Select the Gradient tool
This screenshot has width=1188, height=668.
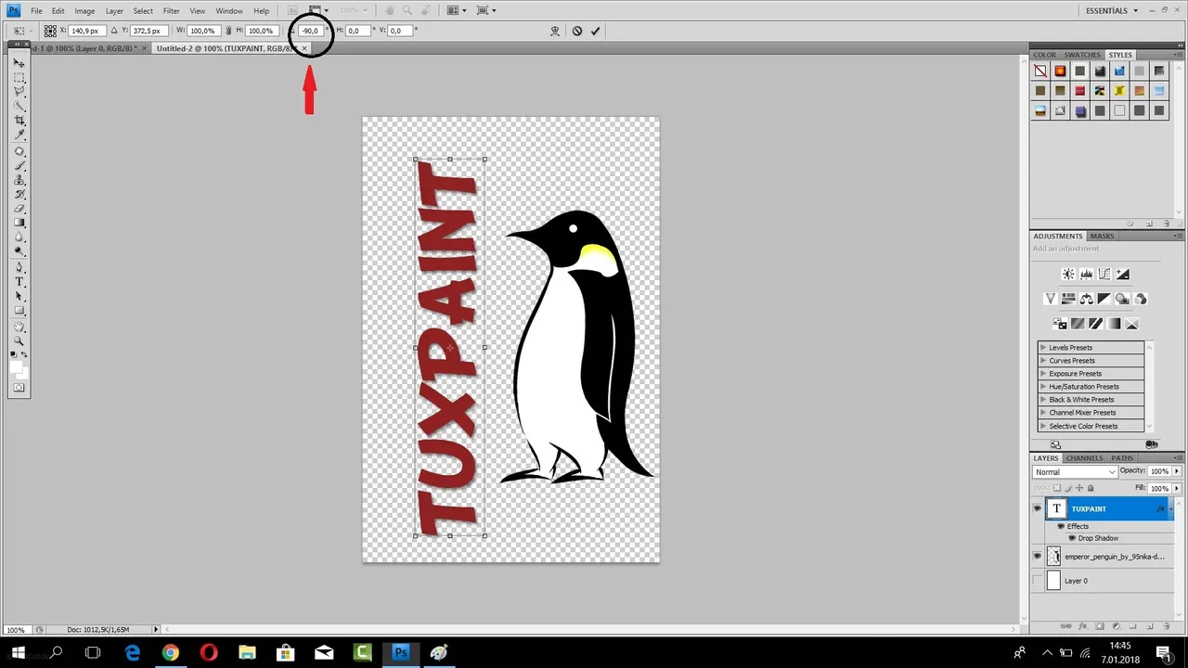click(19, 222)
